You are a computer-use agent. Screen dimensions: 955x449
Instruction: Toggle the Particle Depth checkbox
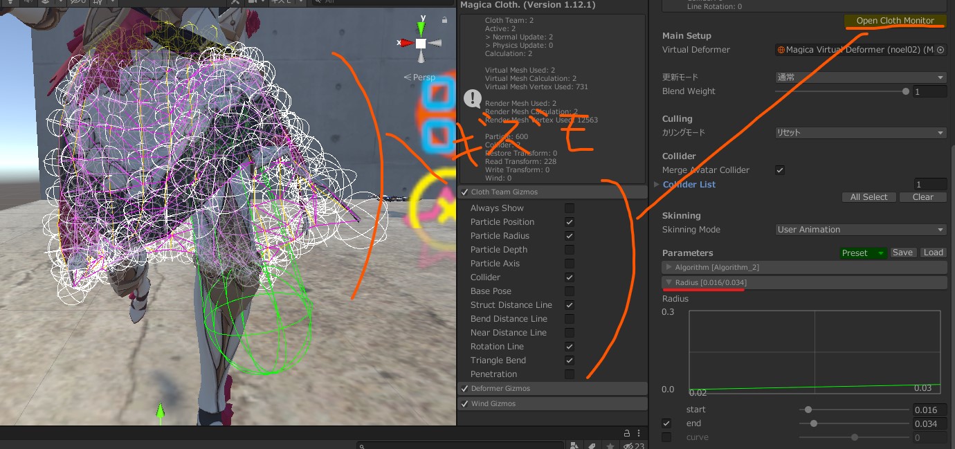pyautogui.click(x=570, y=250)
